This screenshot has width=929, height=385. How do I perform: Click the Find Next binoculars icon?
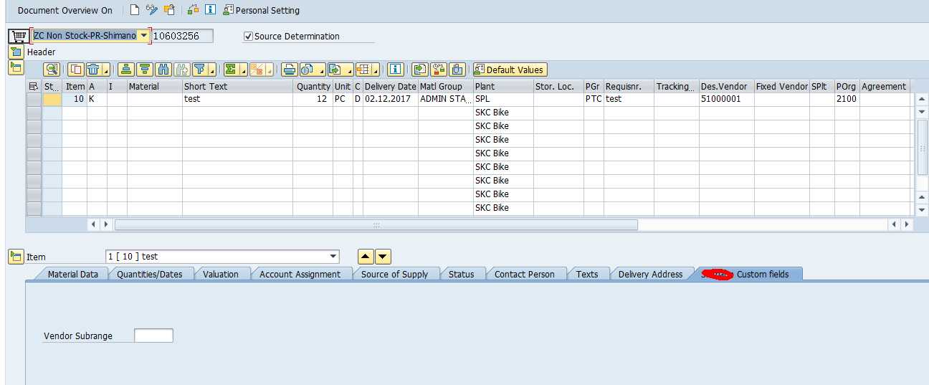pyautogui.click(x=182, y=70)
